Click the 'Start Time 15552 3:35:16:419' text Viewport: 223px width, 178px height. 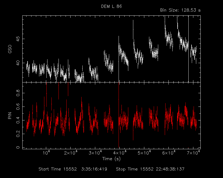(x=73, y=169)
